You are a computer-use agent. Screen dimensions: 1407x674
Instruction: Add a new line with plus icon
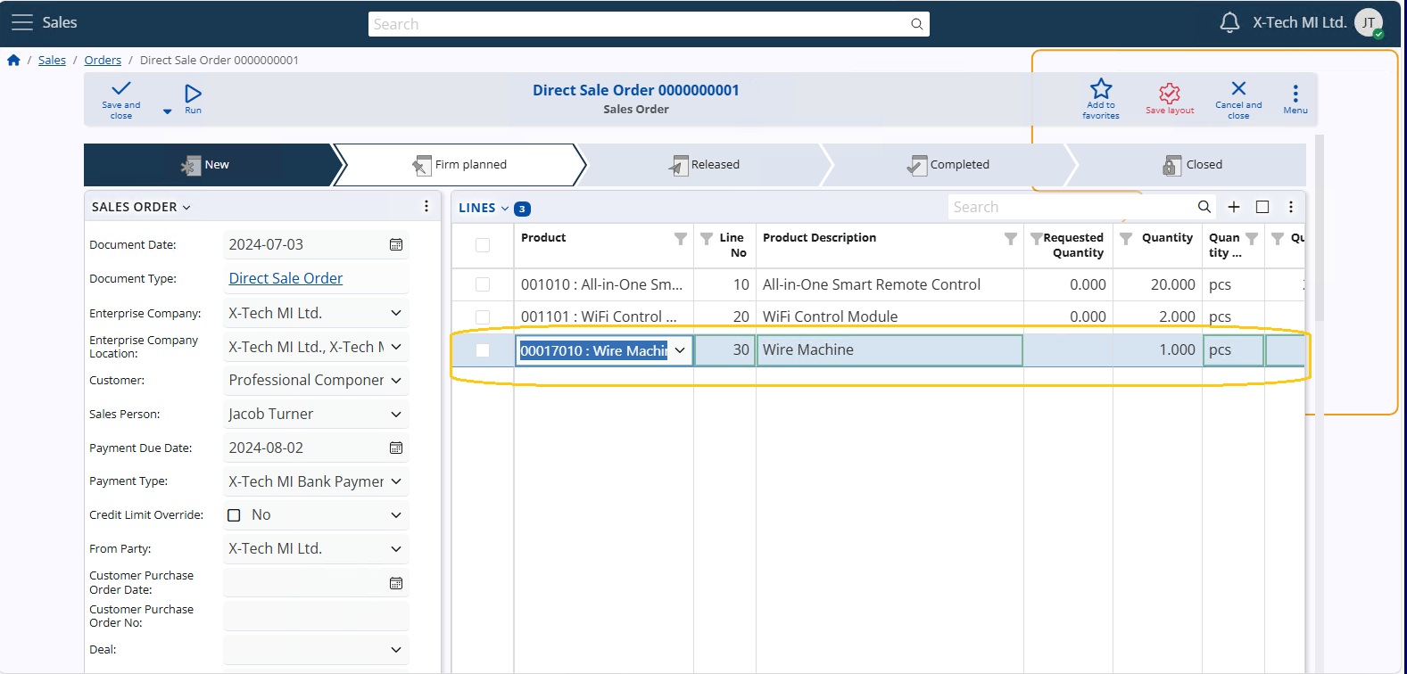1234,207
